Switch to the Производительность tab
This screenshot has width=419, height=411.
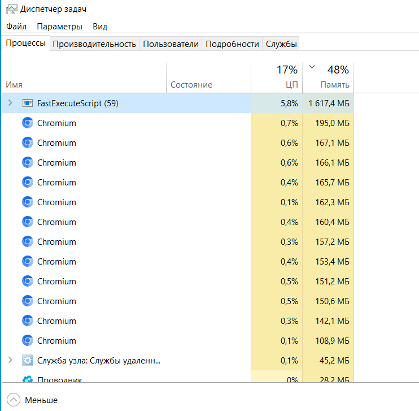(x=94, y=44)
